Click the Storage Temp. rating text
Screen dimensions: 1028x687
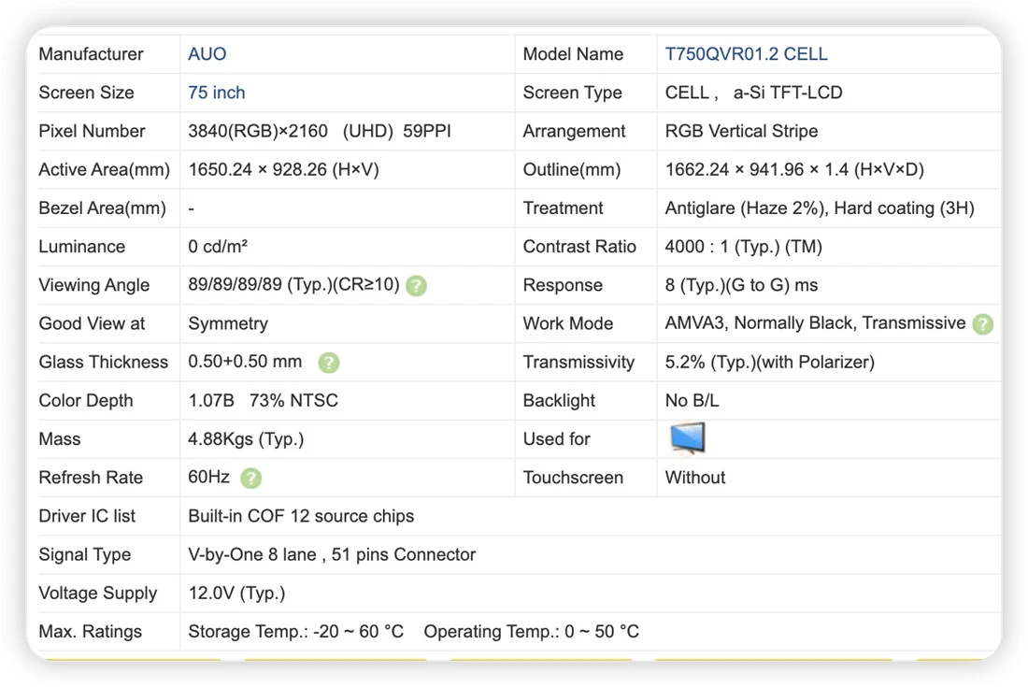pyautogui.click(x=295, y=631)
